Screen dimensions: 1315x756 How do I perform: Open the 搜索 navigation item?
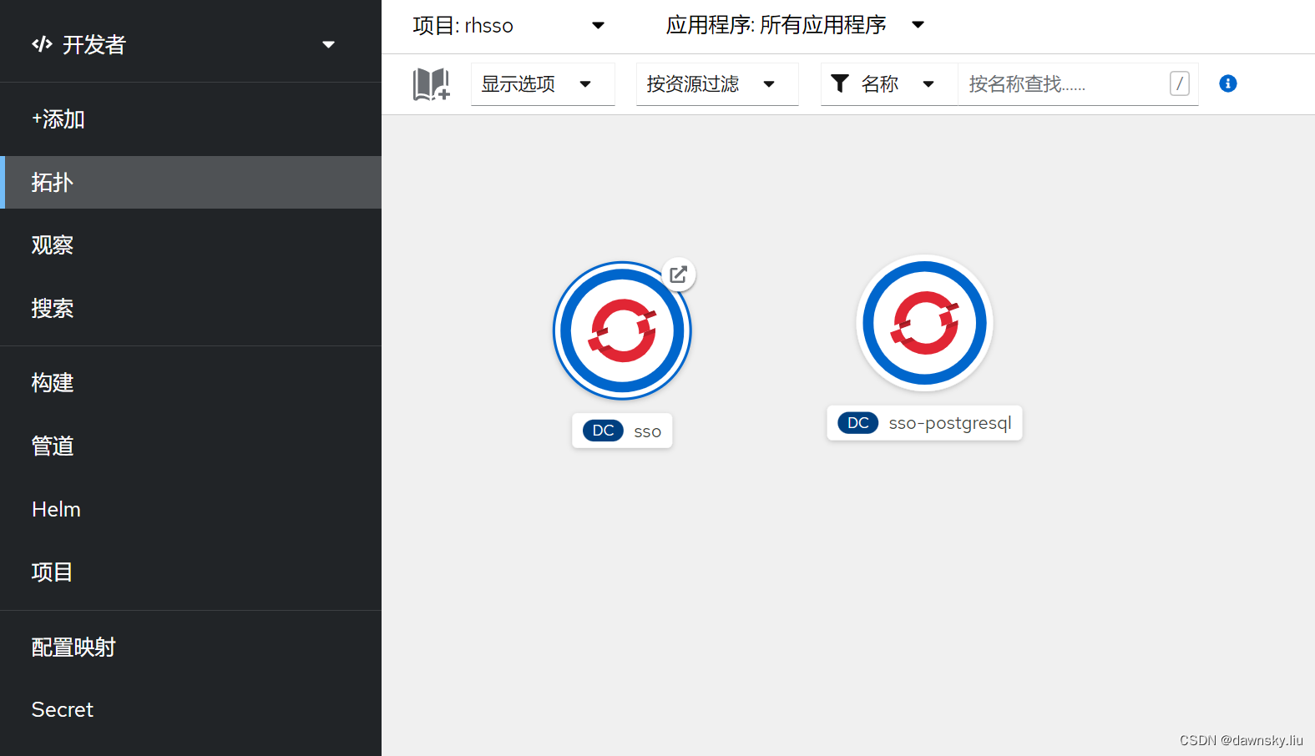click(x=190, y=308)
